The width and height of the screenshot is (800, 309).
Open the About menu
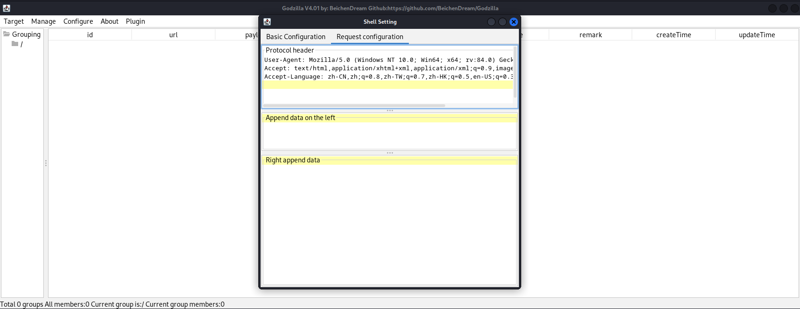[x=110, y=21]
